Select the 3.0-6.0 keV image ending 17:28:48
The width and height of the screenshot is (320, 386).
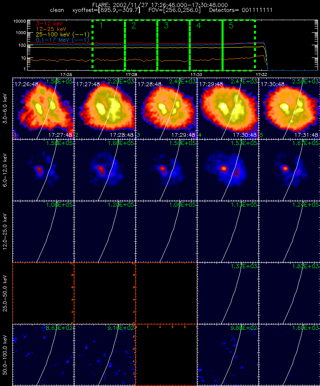105,108
